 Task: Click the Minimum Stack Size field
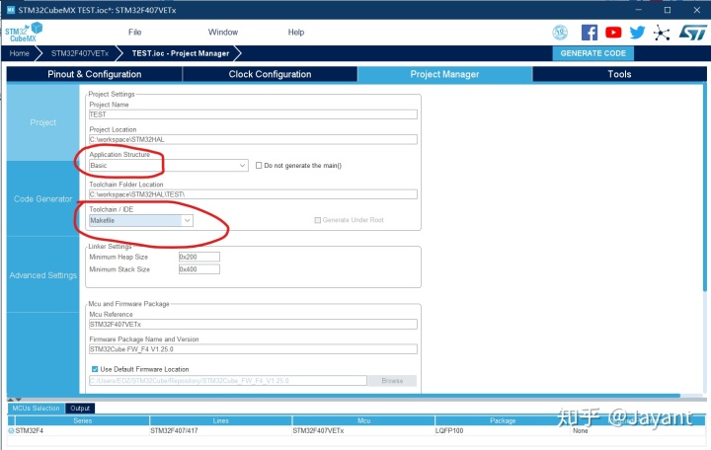point(199,269)
